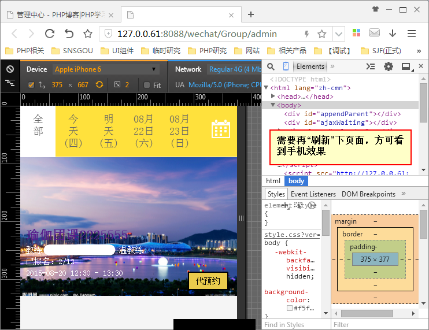This screenshot has width=429, height=330.
Task: Click the html breadcrumb
Action: tap(273, 181)
